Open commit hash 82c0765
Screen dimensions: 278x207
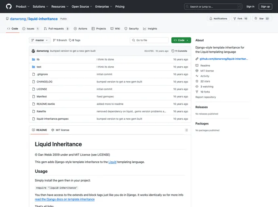[x=149, y=51]
